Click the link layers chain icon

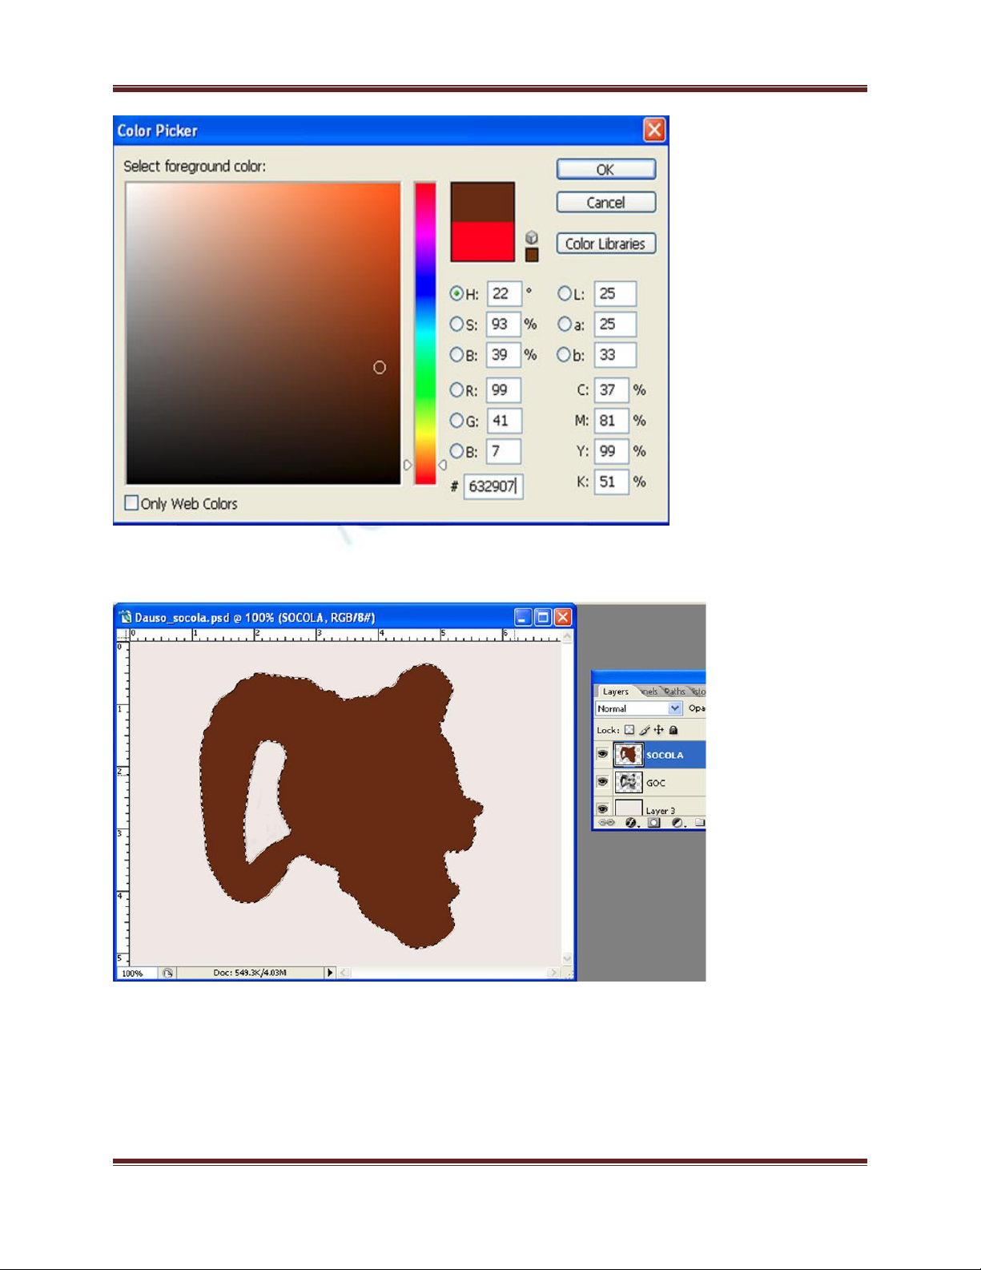tap(607, 823)
